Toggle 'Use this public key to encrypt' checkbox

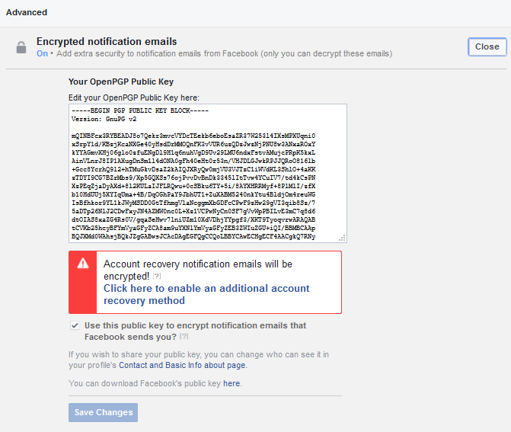pos(75,325)
